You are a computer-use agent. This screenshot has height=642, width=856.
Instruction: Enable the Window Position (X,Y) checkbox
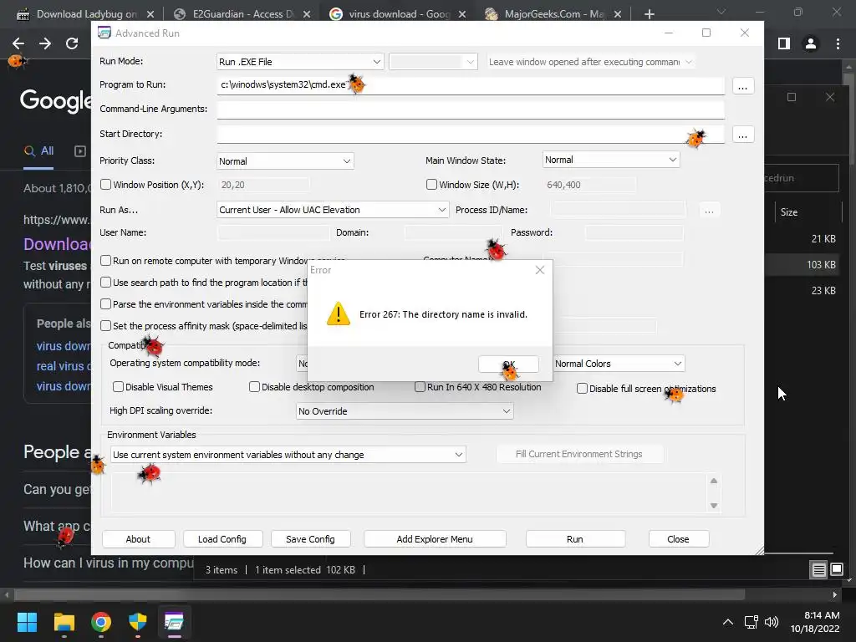click(x=106, y=185)
